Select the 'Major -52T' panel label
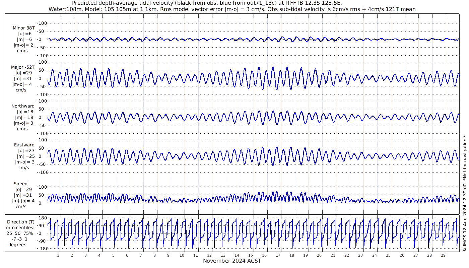 click(x=23, y=67)
